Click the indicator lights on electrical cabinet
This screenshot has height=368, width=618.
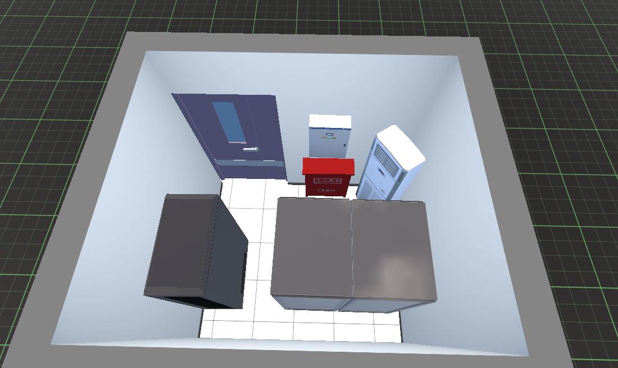coord(329,136)
